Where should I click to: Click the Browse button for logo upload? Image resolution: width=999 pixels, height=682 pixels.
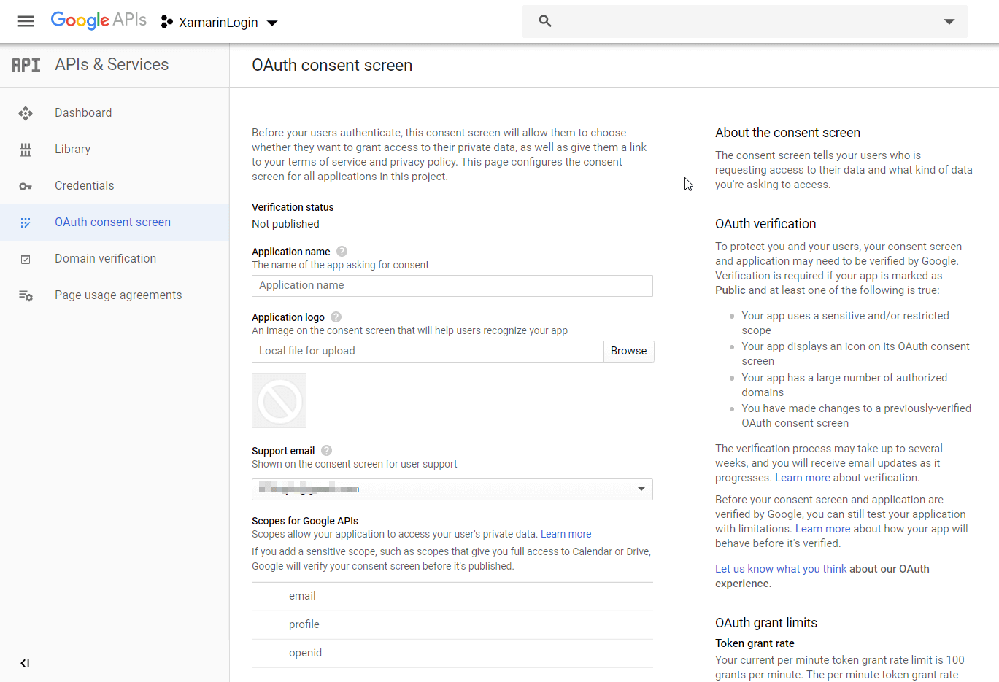click(628, 352)
